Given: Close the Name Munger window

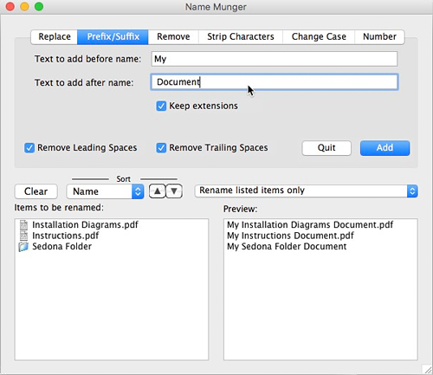Looking at the screenshot, I should tap(10, 6).
